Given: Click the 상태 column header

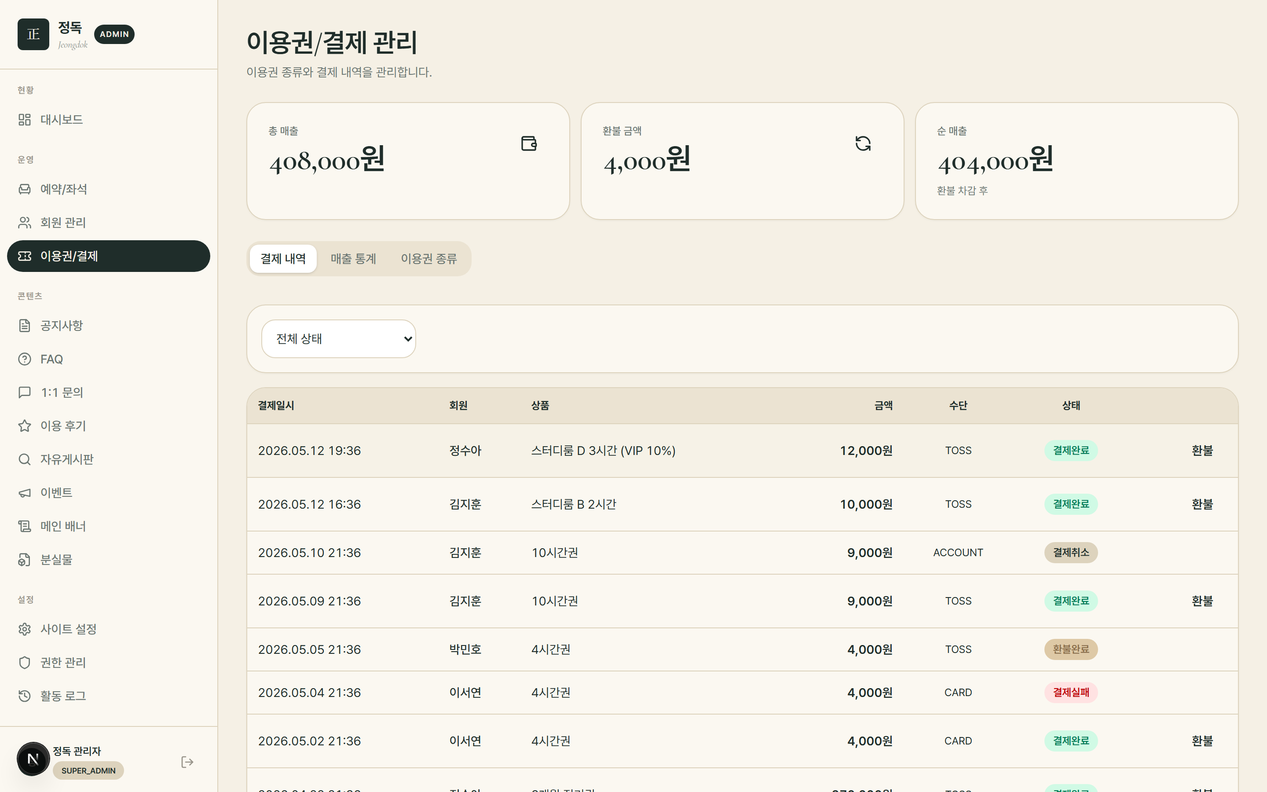Looking at the screenshot, I should (x=1071, y=405).
